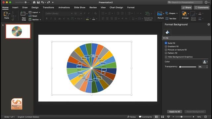This screenshot has width=212, height=119.
Task: Select Gradient fill option
Action: pyautogui.click(x=166, y=46)
